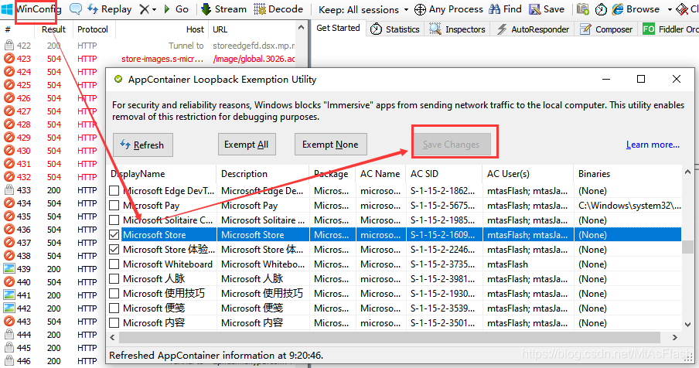Image resolution: width=699 pixels, height=368 pixels.
Task: Click the Protocol column header
Action: pos(93,29)
